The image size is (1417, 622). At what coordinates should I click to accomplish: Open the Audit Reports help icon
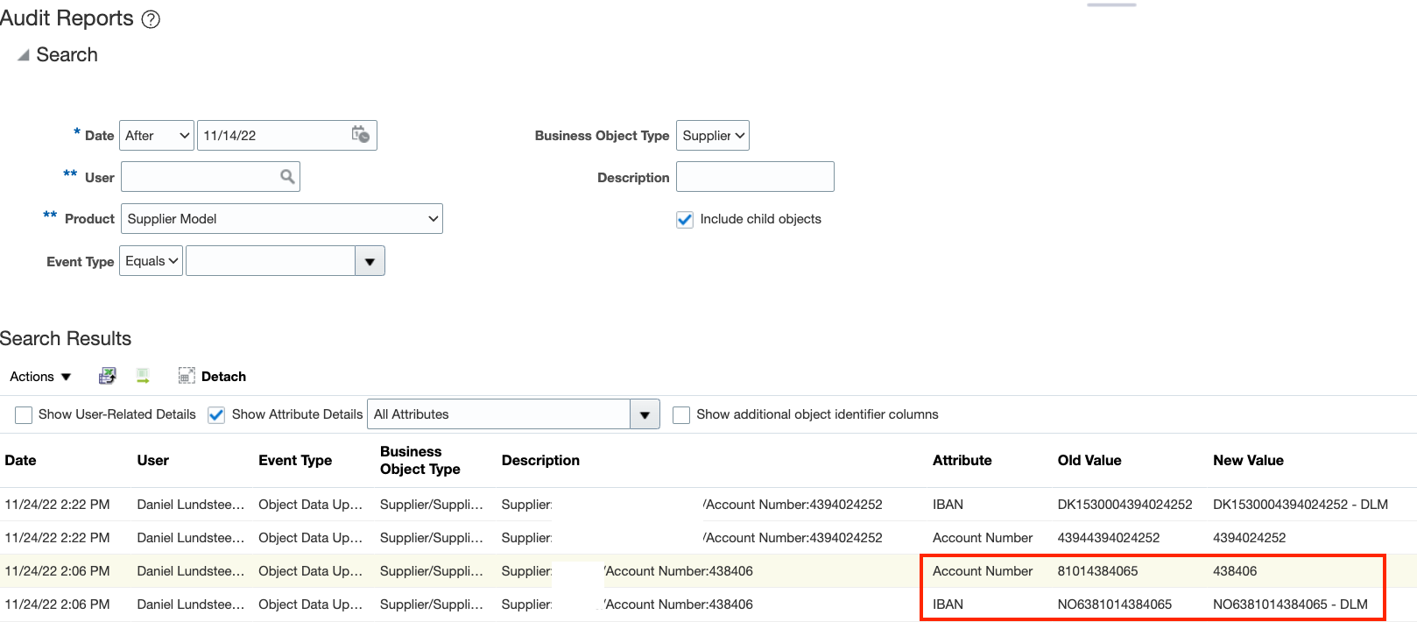(151, 19)
